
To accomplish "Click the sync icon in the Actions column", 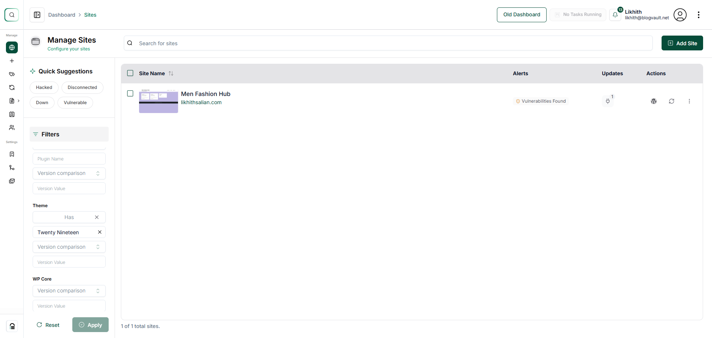I will [x=672, y=101].
